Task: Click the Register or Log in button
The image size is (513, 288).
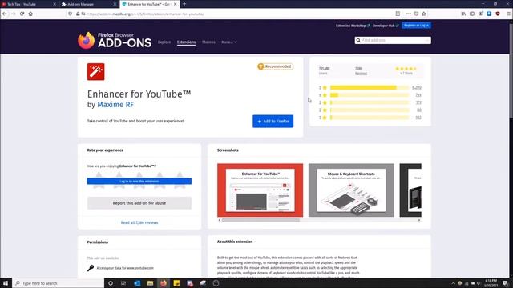Action: coord(416,26)
